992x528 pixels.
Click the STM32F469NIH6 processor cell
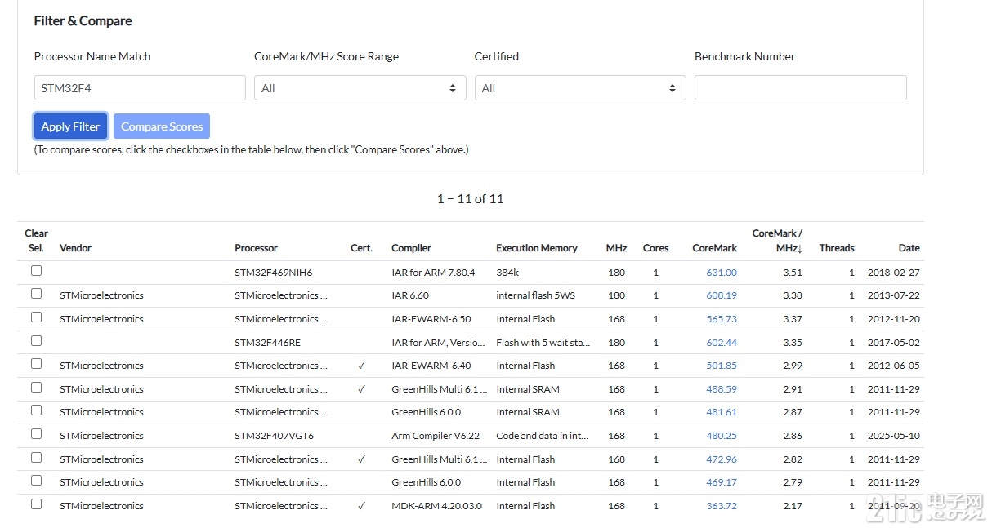coord(274,273)
